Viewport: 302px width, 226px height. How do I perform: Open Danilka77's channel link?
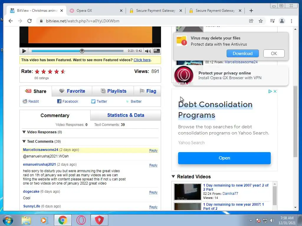click(230, 194)
